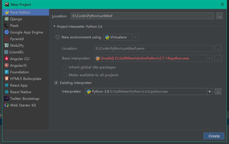Click the project Location text field
Image resolution: width=229 pixels, height=144 pixels.
142,16
